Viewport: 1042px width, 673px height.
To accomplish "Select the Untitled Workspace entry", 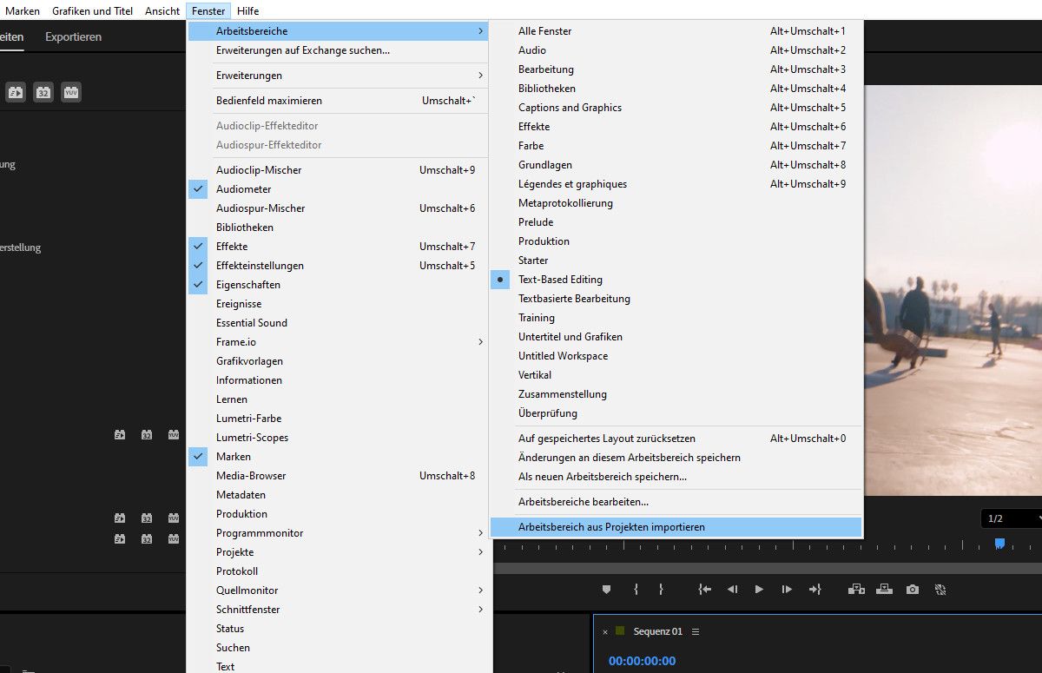I will pyautogui.click(x=676, y=356).
